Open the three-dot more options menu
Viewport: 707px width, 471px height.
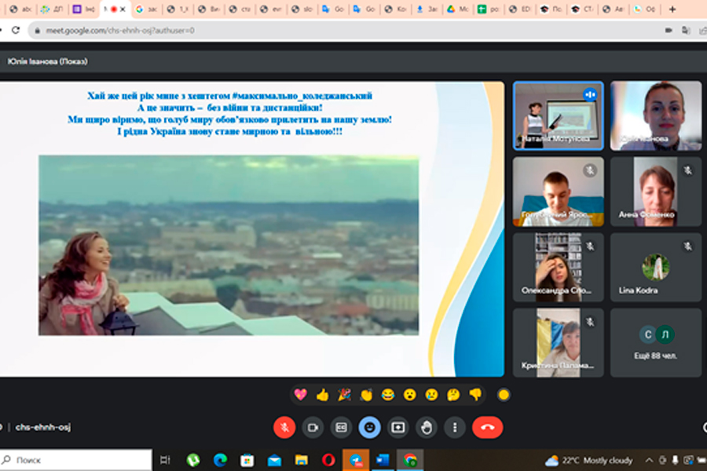coord(455,427)
